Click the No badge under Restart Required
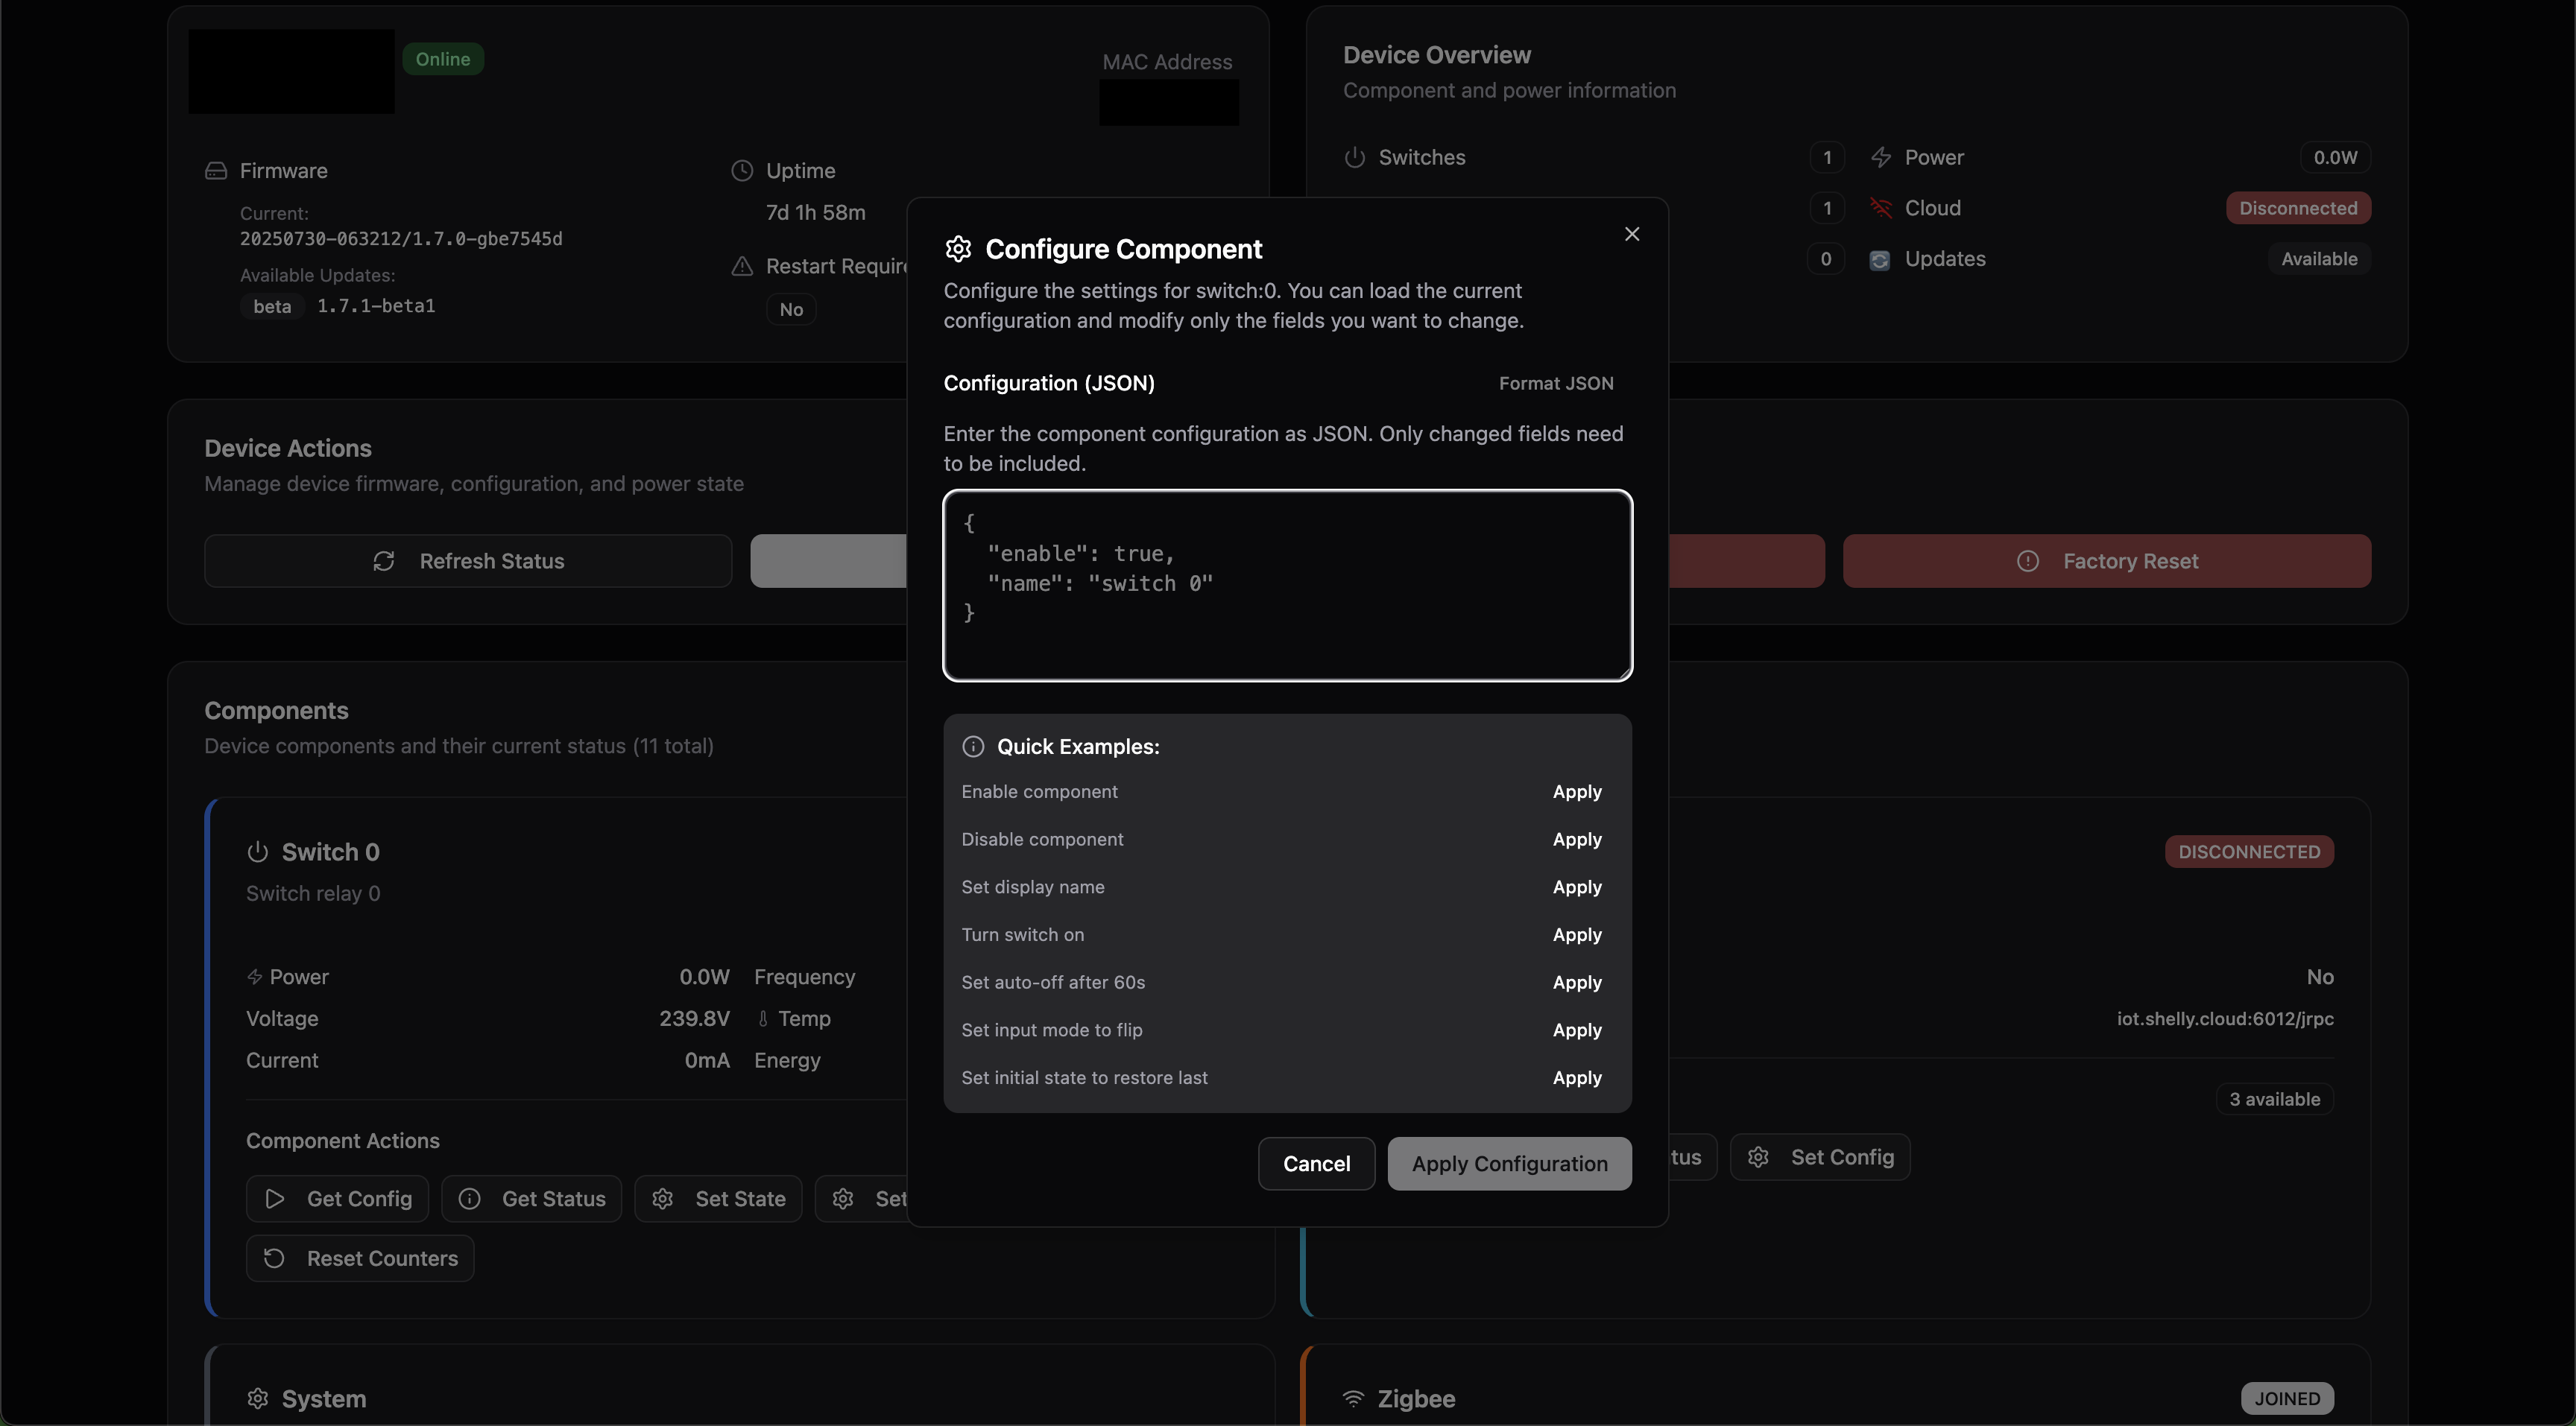Viewport: 2576px width, 1426px height. click(x=791, y=310)
